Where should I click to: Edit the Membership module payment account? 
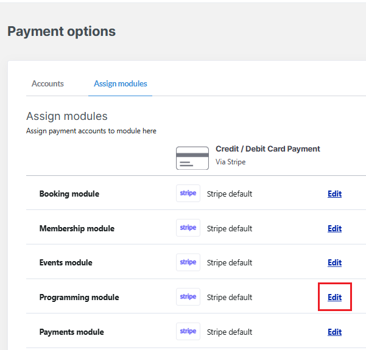[334, 228]
